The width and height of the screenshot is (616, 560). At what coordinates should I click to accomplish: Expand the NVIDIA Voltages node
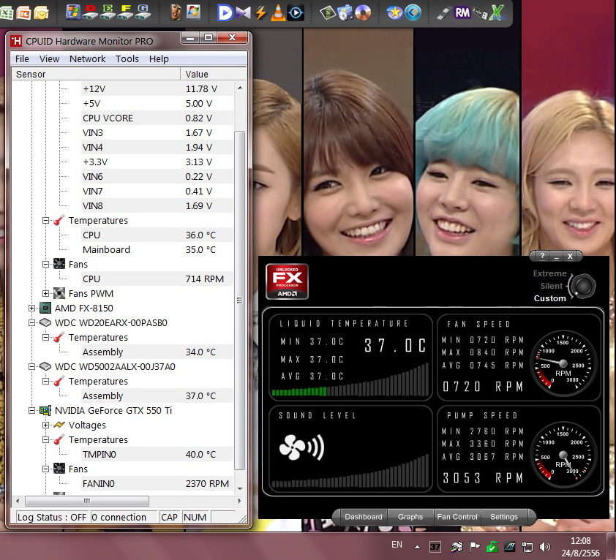[x=45, y=425]
